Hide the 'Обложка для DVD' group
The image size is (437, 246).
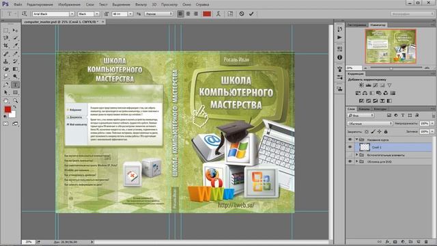pos(350,161)
